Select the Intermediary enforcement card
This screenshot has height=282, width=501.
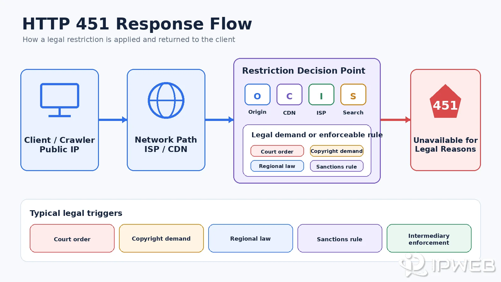click(429, 238)
